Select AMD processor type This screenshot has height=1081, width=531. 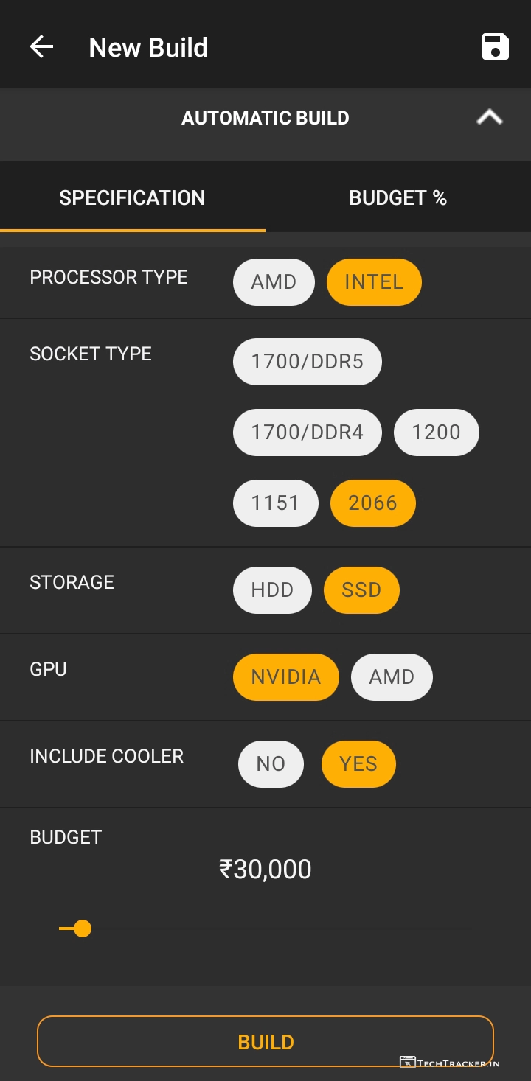[x=274, y=282]
